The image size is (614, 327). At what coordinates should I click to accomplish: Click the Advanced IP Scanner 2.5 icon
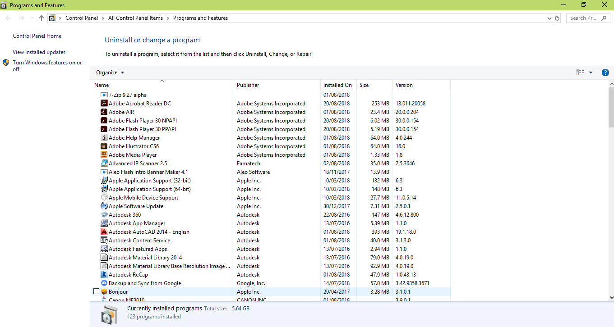tap(103, 163)
